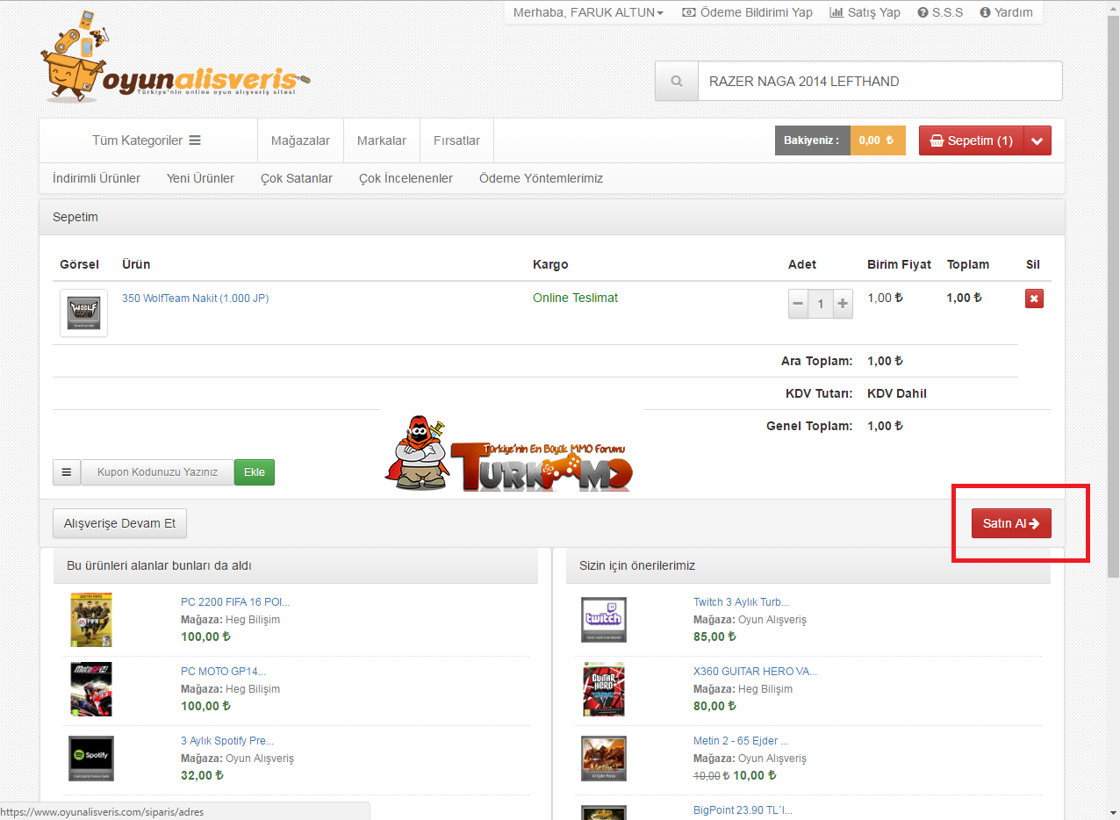Open the Twitch product thumbnail
This screenshot has height=820, width=1120.
[x=604, y=620]
